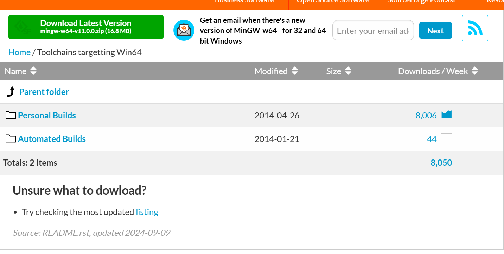Click the Automated Builds folder icon

pyautogui.click(x=11, y=139)
